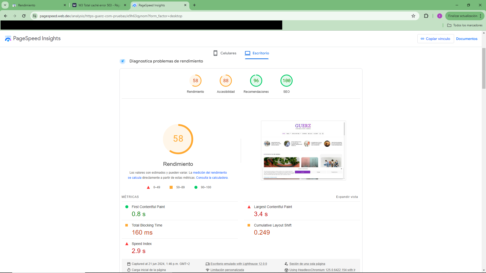486x273 pixels.
Task: Click the browser back arrow
Action: [x=6, y=16]
